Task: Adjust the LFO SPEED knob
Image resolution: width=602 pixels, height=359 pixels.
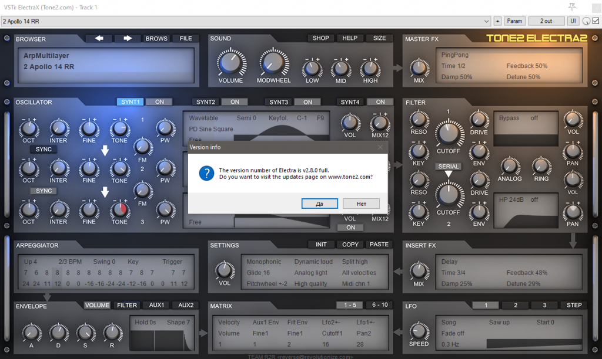Action: pos(419,331)
